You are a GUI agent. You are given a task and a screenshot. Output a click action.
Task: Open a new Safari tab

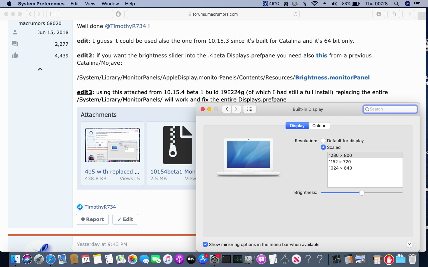pos(422,16)
